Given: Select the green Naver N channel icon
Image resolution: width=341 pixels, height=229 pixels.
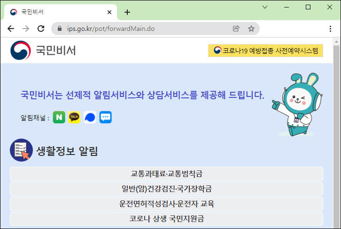Looking at the screenshot, I should tap(59, 118).
